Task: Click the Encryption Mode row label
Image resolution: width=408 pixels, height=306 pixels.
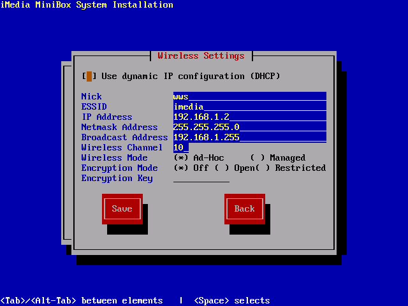Action: click(119, 168)
